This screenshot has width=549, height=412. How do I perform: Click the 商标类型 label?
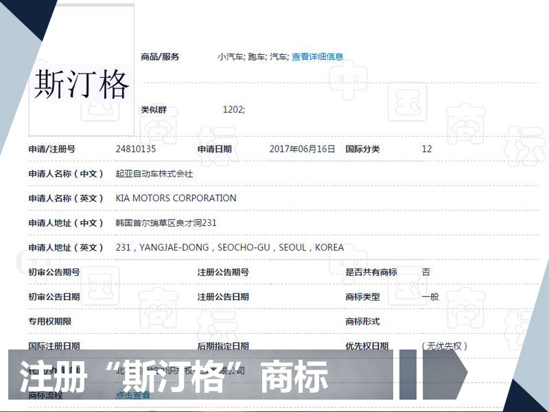tap(362, 297)
